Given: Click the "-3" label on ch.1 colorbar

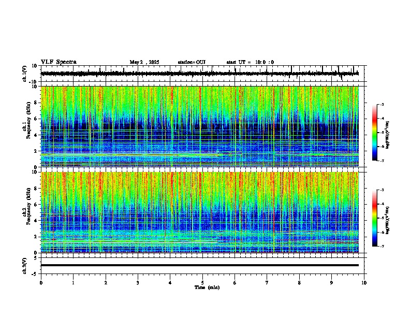Looking at the screenshot, I should coord(382,104).
